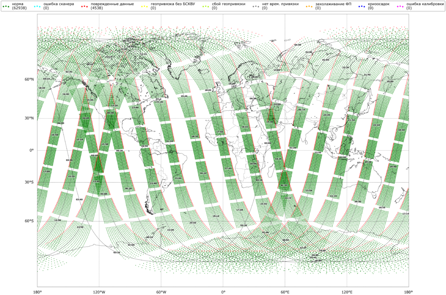This screenshot has width=446, height=295.
Task: Click the 17:50 swath time label
Action: 220,132
